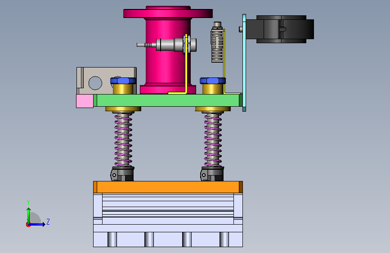Select the cyan vertical side plate
Screen dimensions: 390x253
244,63
